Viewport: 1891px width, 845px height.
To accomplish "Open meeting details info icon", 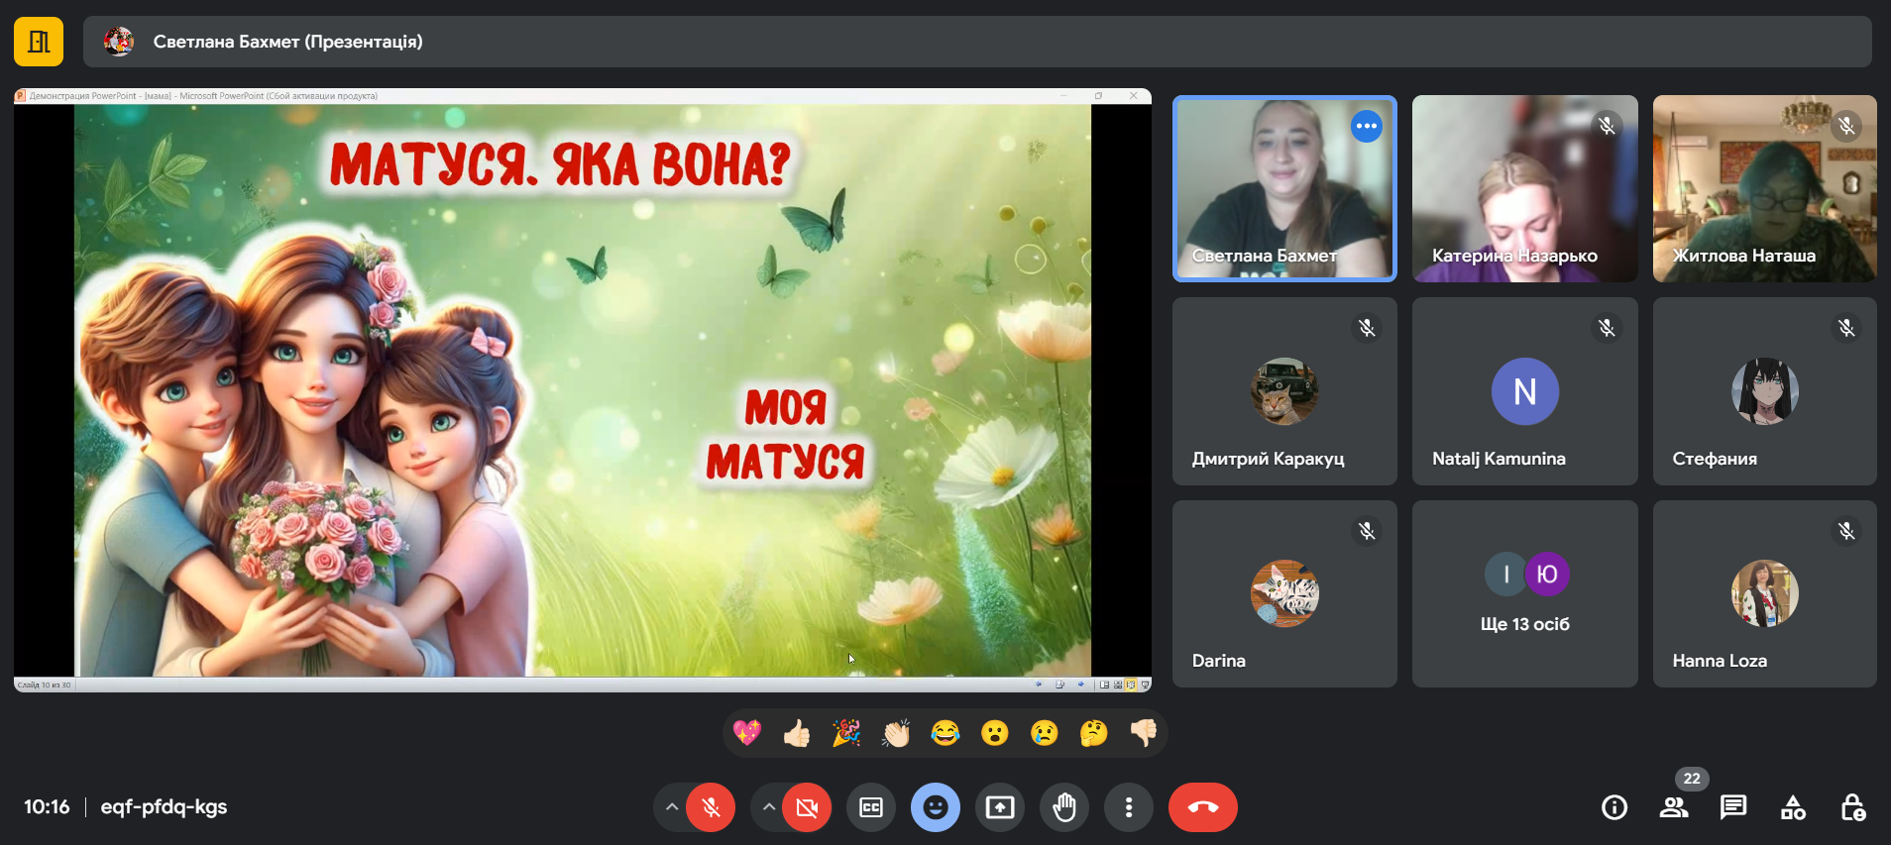I will click(x=1614, y=807).
